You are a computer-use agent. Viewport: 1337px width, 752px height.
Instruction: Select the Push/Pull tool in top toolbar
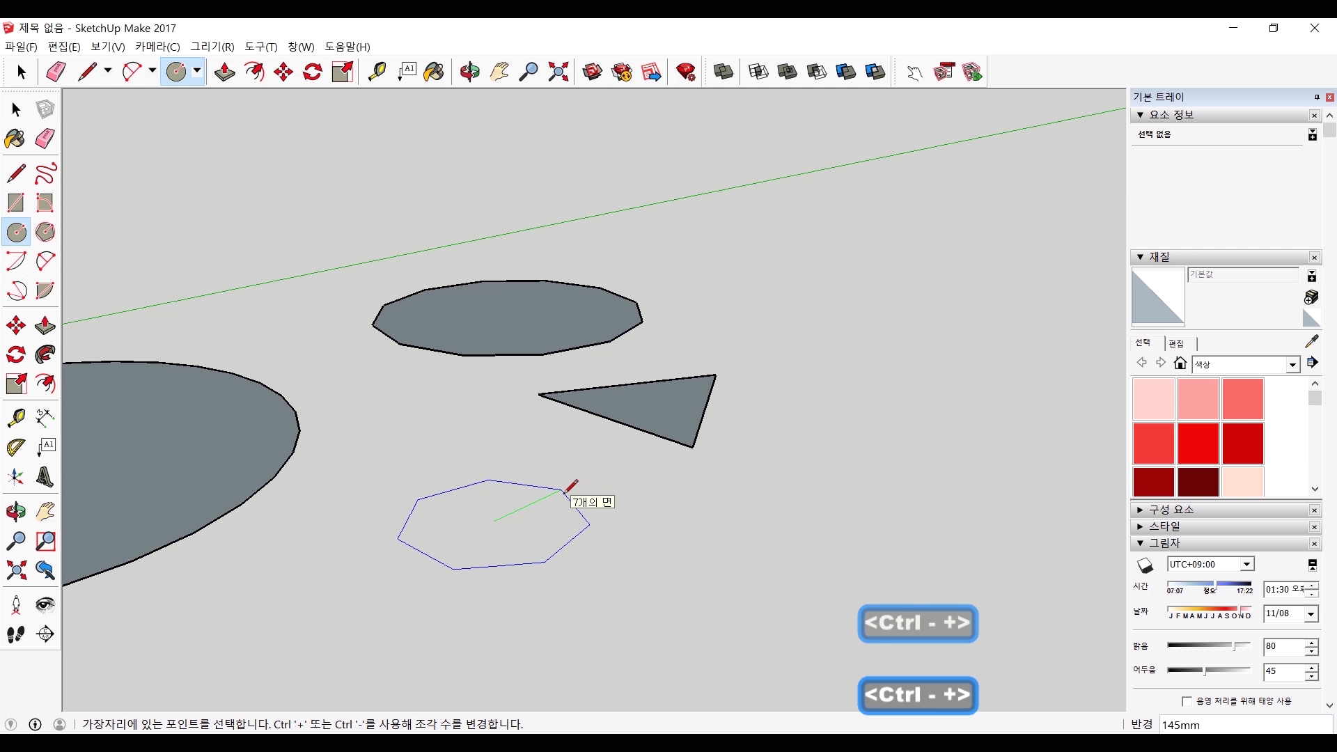pyautogui.click(x=224, y=72)
